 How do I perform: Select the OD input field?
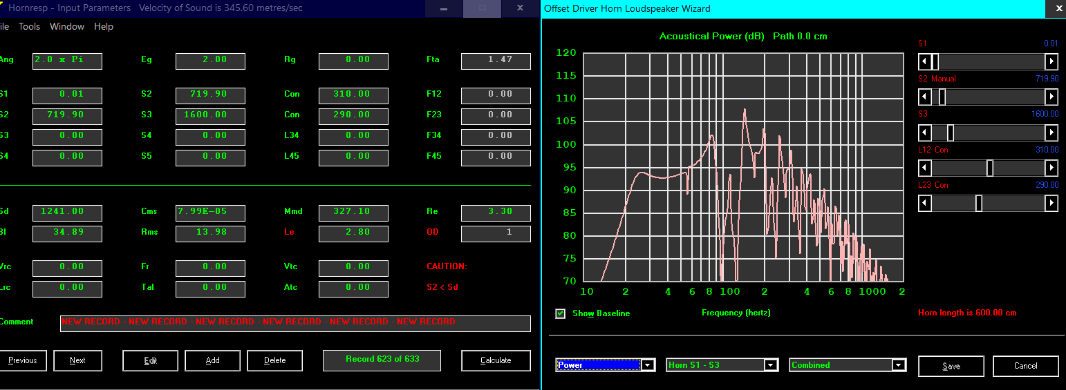[x=496, y=233]
